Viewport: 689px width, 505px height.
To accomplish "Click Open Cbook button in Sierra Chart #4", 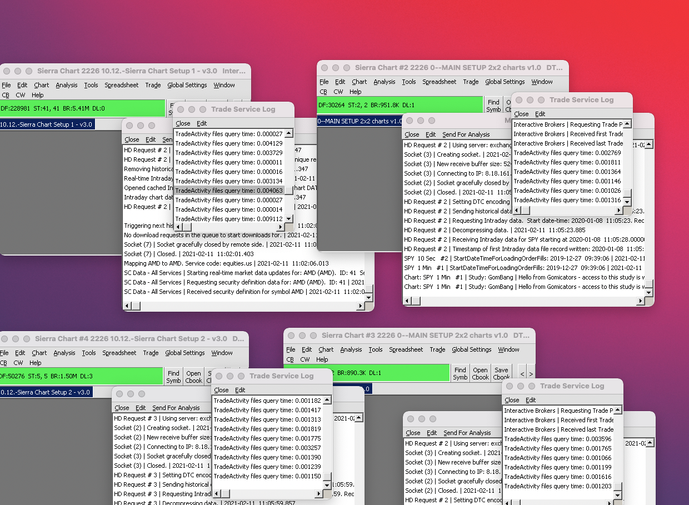I will (194, 377).
